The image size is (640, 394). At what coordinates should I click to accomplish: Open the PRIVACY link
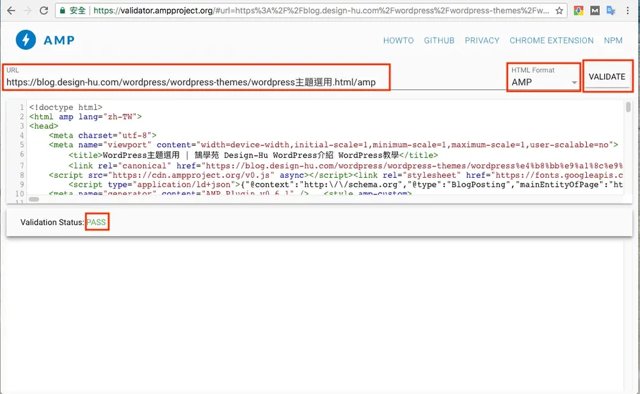(482, 40)
